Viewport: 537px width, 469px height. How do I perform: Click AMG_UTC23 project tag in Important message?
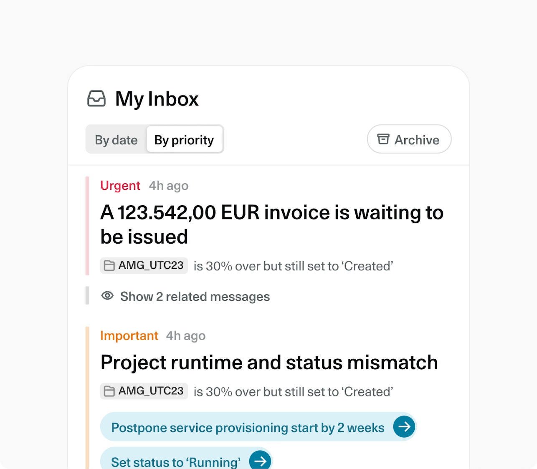tap(150, 391)
